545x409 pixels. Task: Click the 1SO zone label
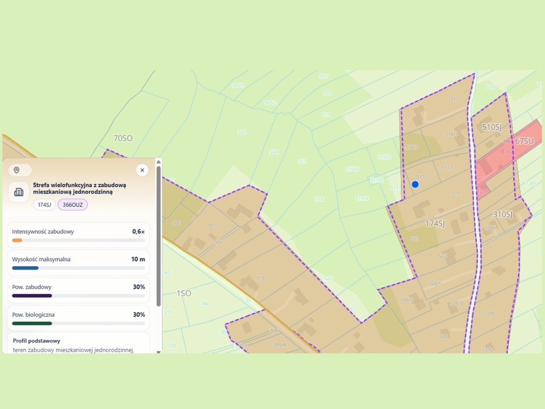[x=184, y=293]
